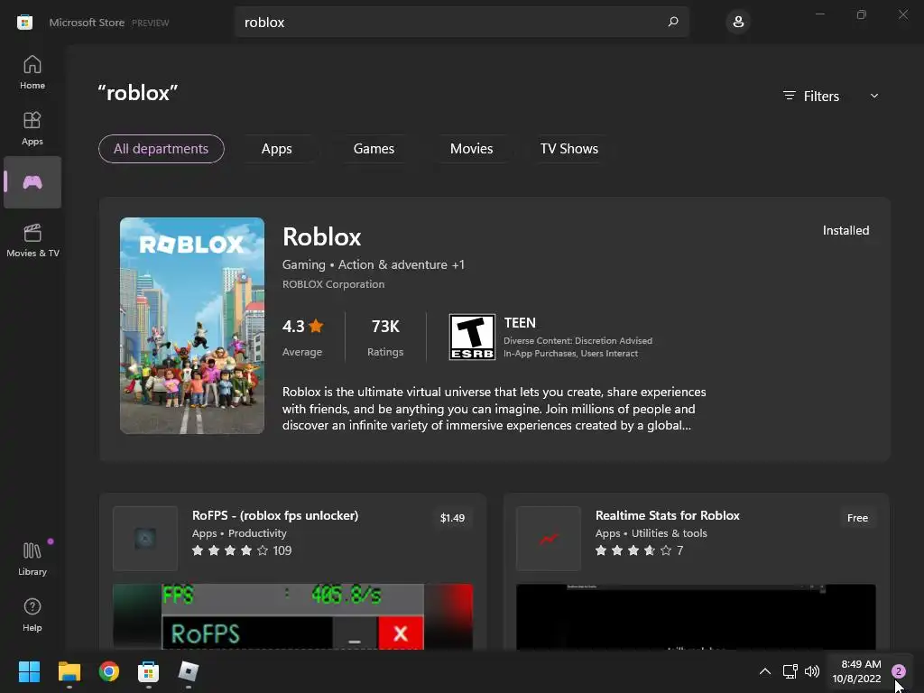This screenshot has width=924, height=693.
Task: Switch to the Movies department tab
Action: coord(471,149)
